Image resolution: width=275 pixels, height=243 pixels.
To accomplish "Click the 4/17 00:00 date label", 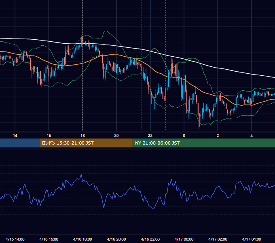I will tap(184, 239).
